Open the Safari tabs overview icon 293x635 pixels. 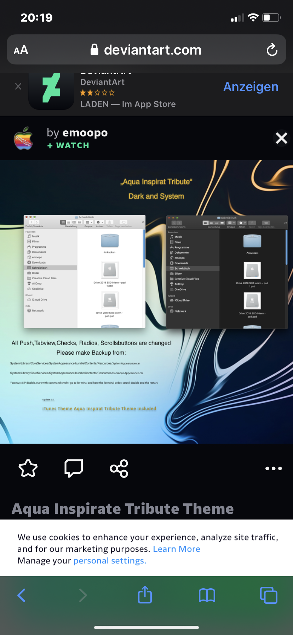tap(269, 595)
